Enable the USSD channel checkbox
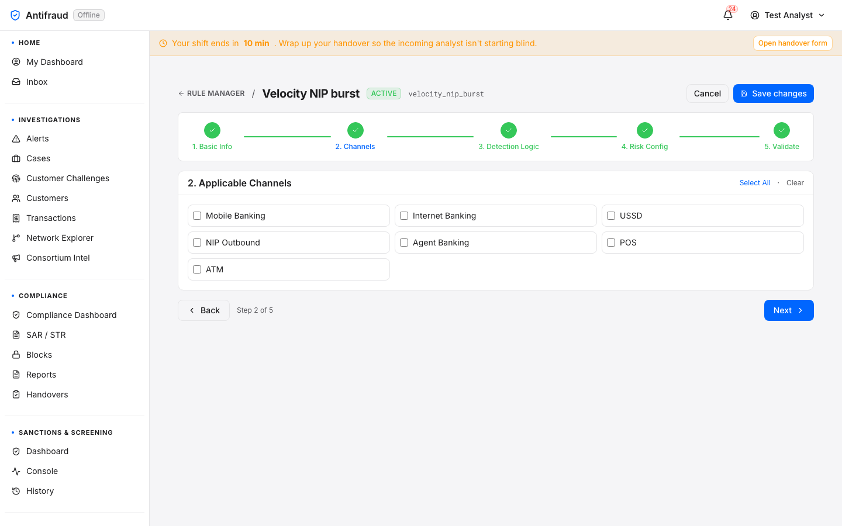Viewport: 842px width, 526px height. tap(611, 216)
